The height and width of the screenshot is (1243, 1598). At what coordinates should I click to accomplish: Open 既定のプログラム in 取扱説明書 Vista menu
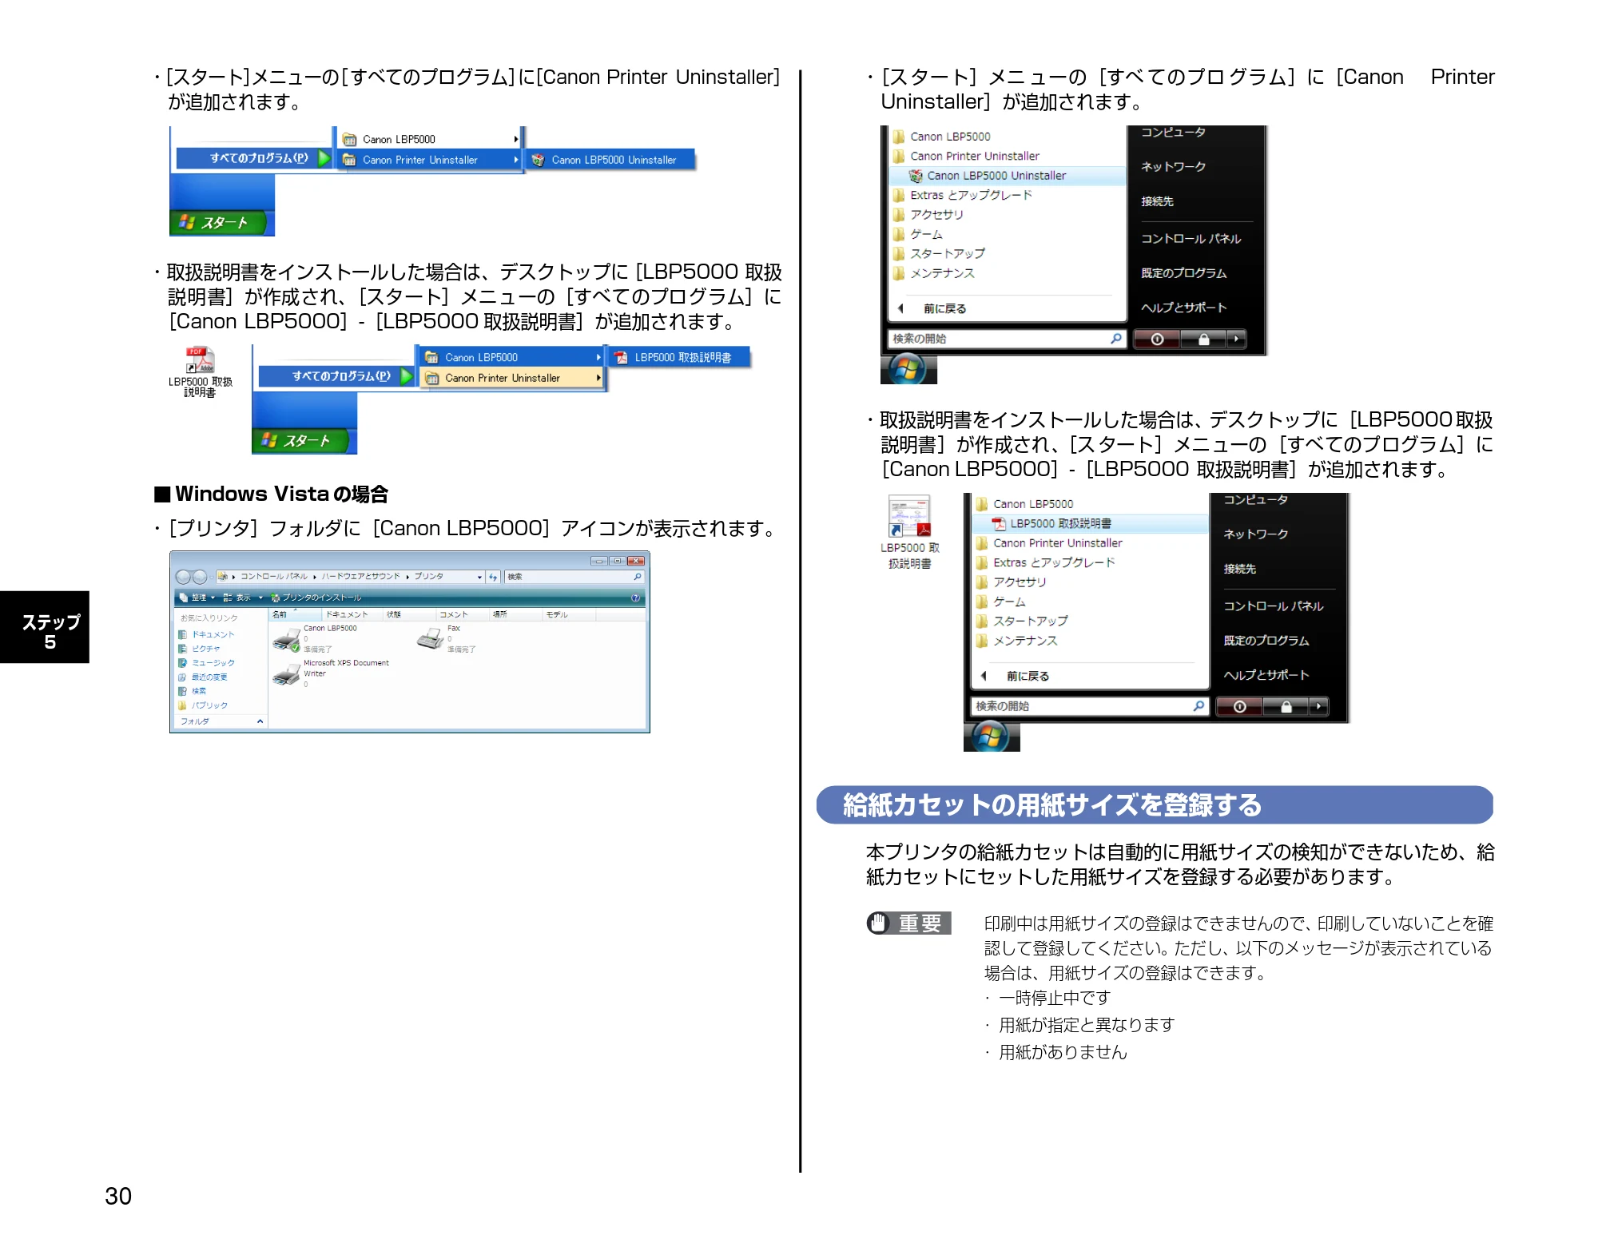tap(1266, 641)
